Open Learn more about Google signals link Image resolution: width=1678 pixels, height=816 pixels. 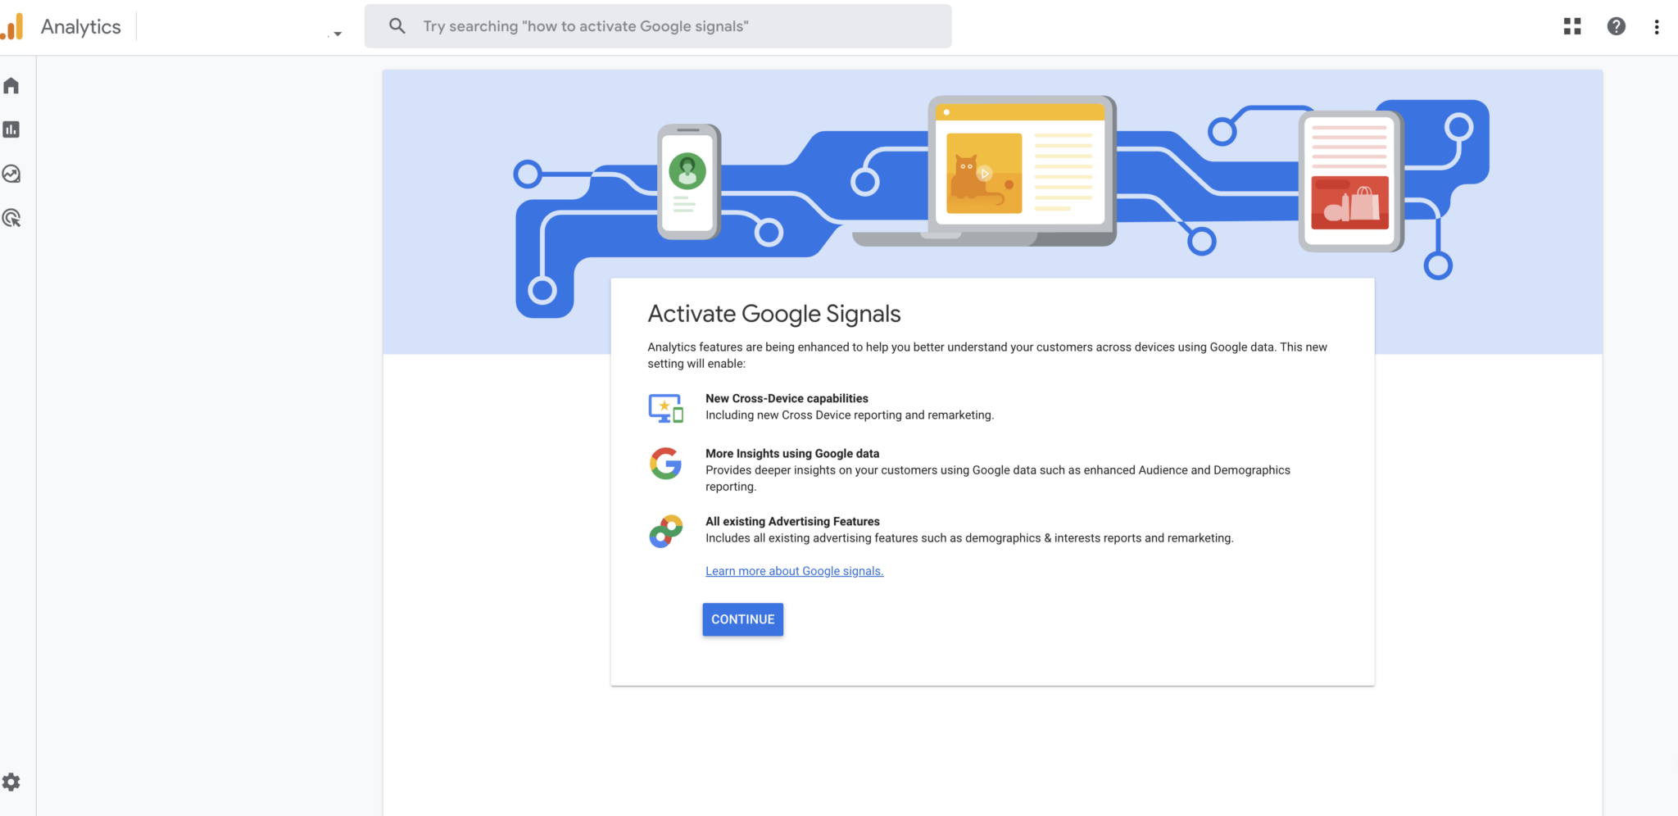click(x=794, y=571)
